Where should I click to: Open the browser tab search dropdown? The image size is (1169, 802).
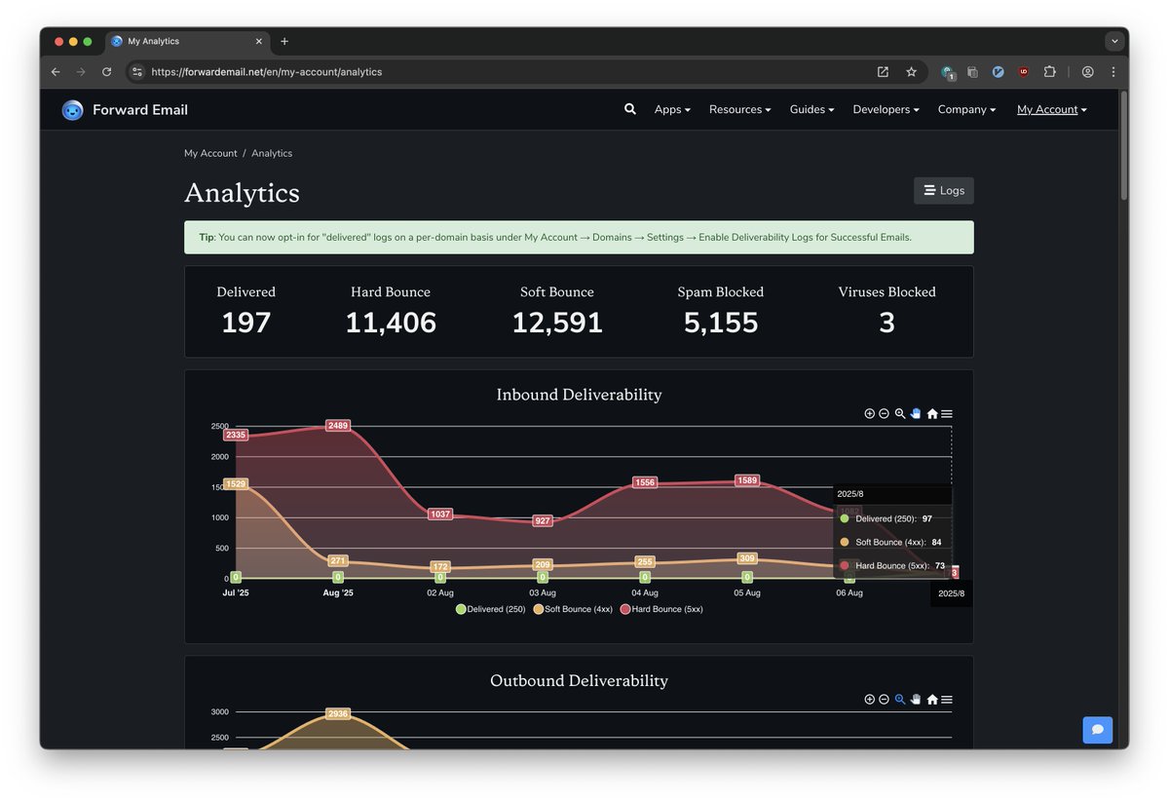[1114, 41]
